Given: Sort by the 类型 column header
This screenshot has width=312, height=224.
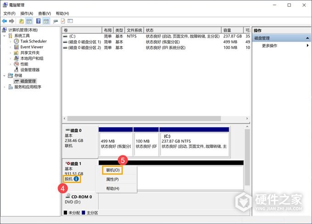Looking at the screenshot, I should click(x=119, y=30).
